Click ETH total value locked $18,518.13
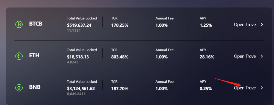 [78, 57]
